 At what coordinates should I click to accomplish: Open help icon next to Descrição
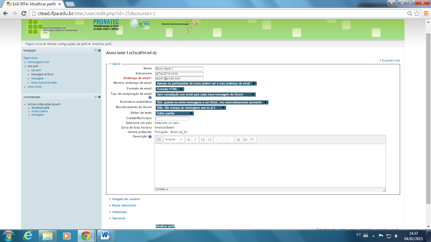(x=150, y=137)
